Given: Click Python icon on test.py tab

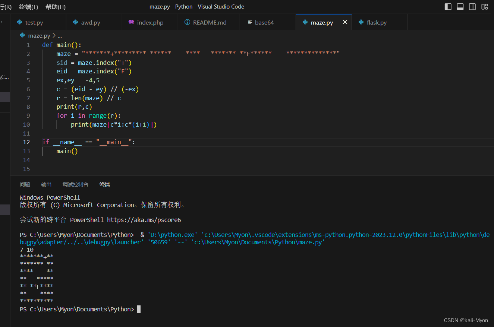Looking at the screenshot, I should coord(20,22).
